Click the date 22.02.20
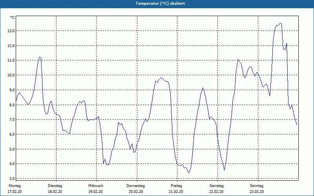This screenshot has width=314, height=196. point(216,192)
